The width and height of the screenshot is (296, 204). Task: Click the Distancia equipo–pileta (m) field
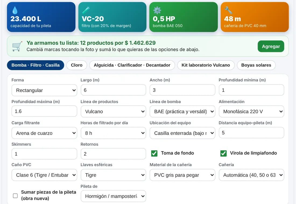pos(251,133)
